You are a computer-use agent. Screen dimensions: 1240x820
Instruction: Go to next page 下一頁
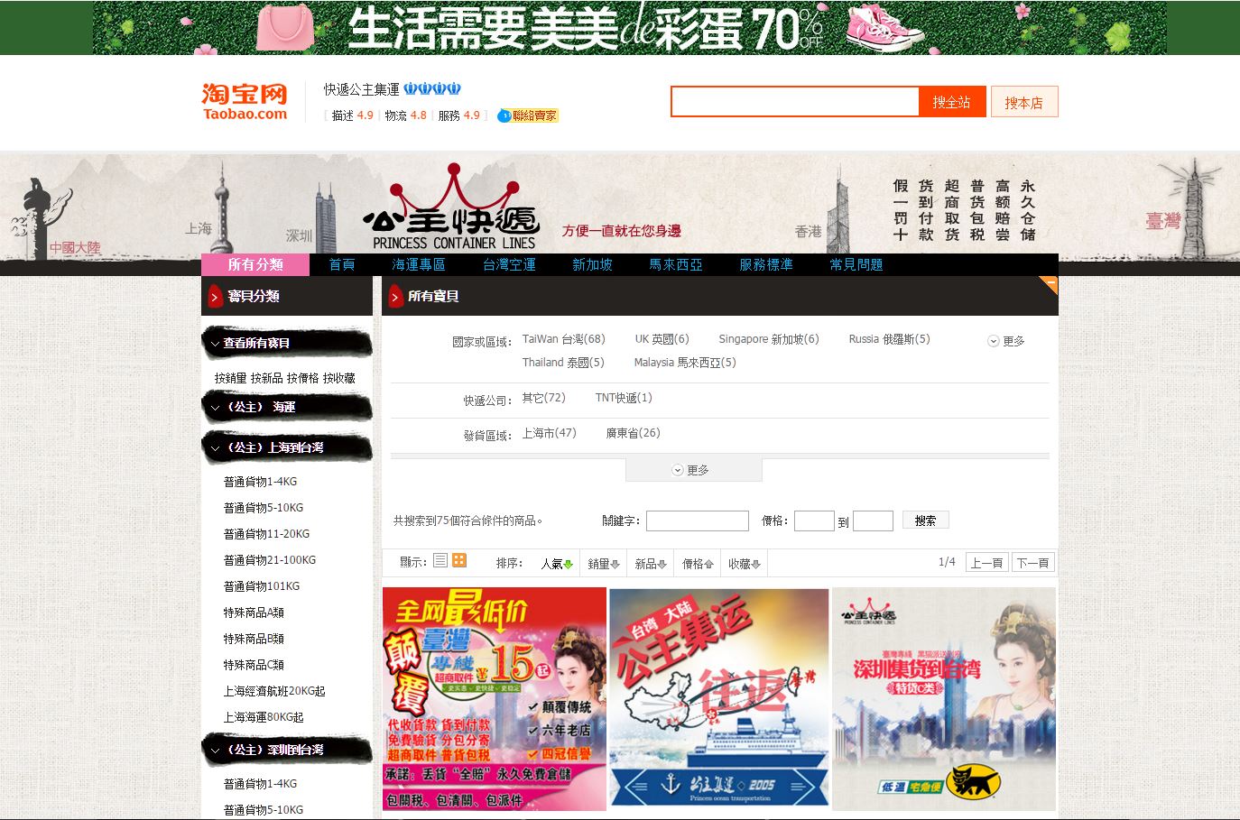click(1032, 562)
